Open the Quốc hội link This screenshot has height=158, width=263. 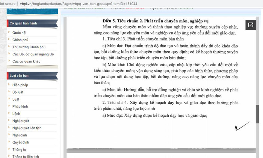click(x=19, y=33)
